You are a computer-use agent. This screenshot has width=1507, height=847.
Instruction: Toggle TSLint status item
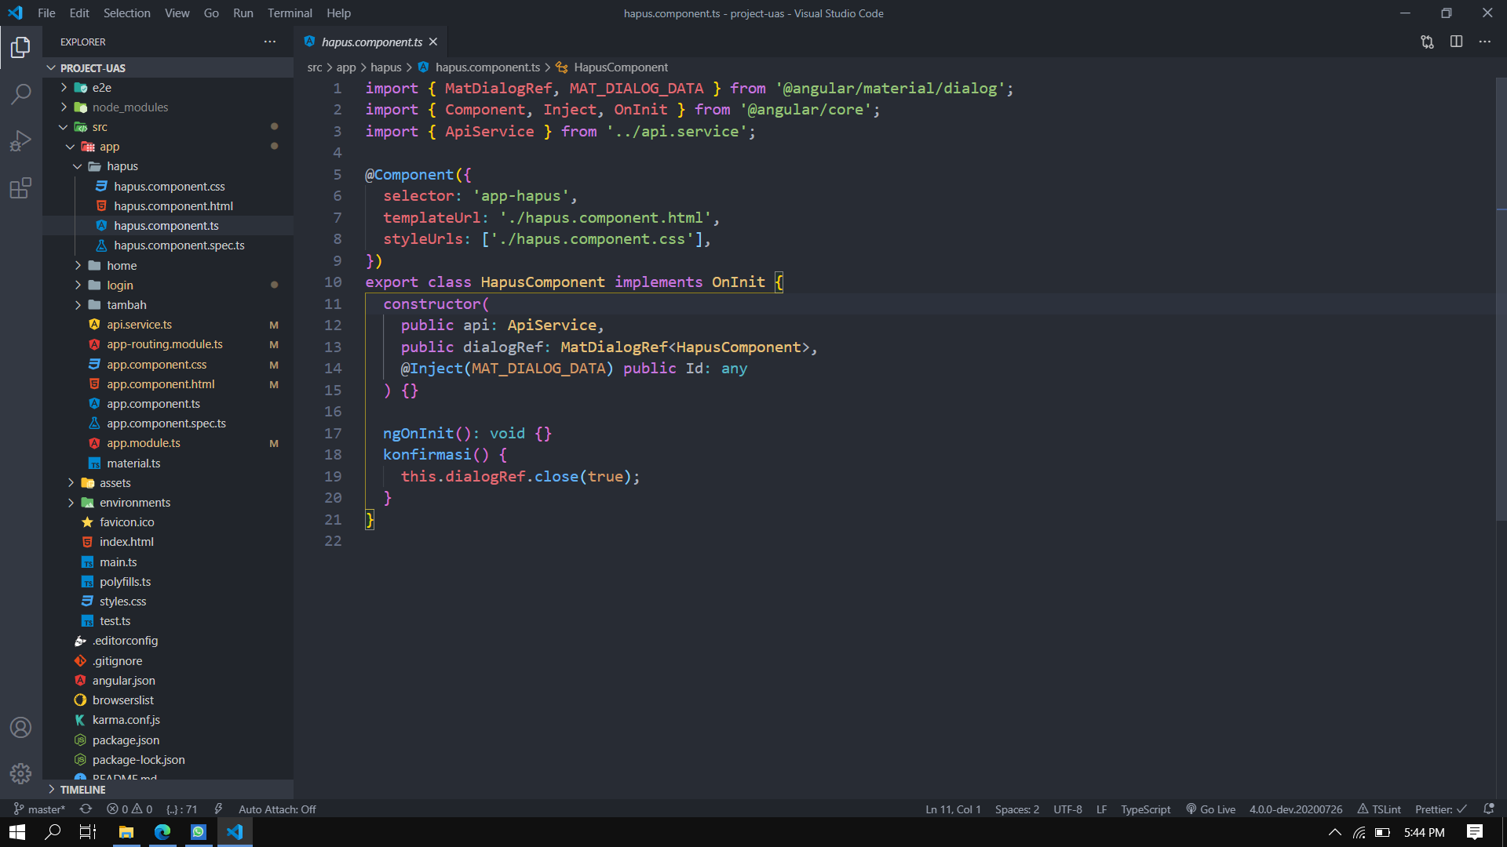[x=1380, y=809]
